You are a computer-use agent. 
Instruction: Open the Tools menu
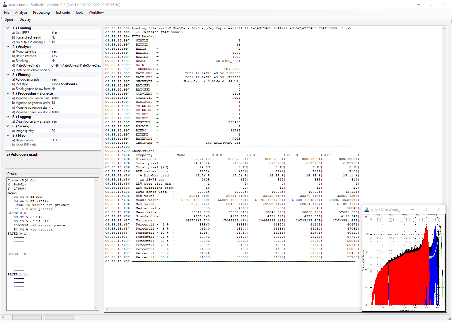(79, 13)
